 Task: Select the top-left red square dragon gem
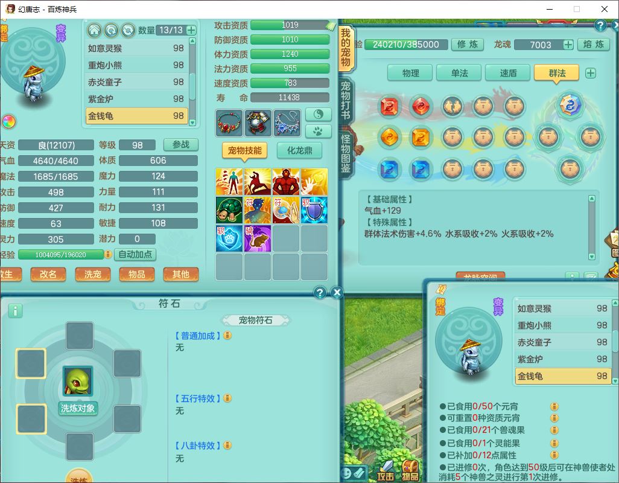point(389,107)
